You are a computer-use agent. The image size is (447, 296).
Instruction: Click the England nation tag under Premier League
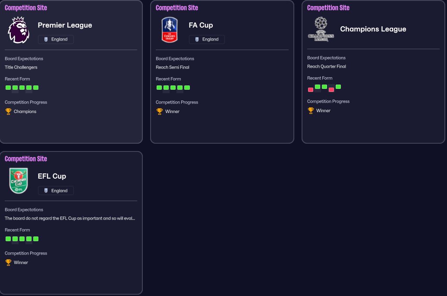click(x=56, y=39)
